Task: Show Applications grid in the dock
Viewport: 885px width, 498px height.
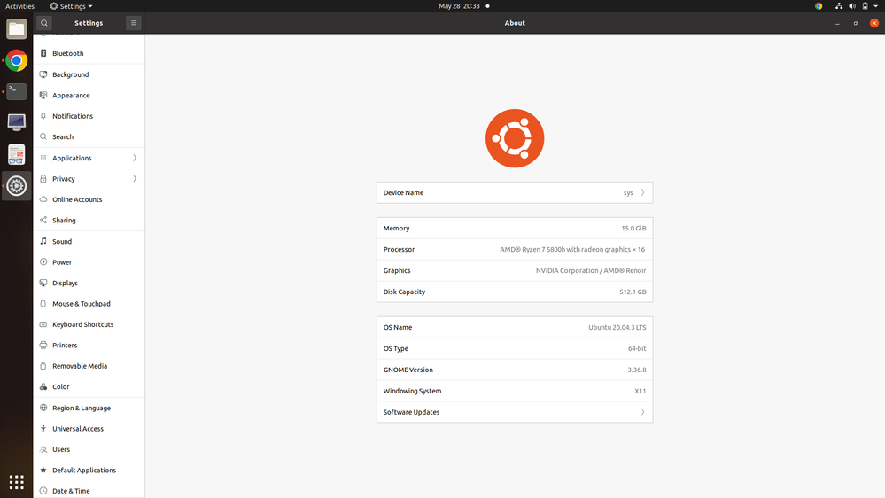Action: pos(16,482)
